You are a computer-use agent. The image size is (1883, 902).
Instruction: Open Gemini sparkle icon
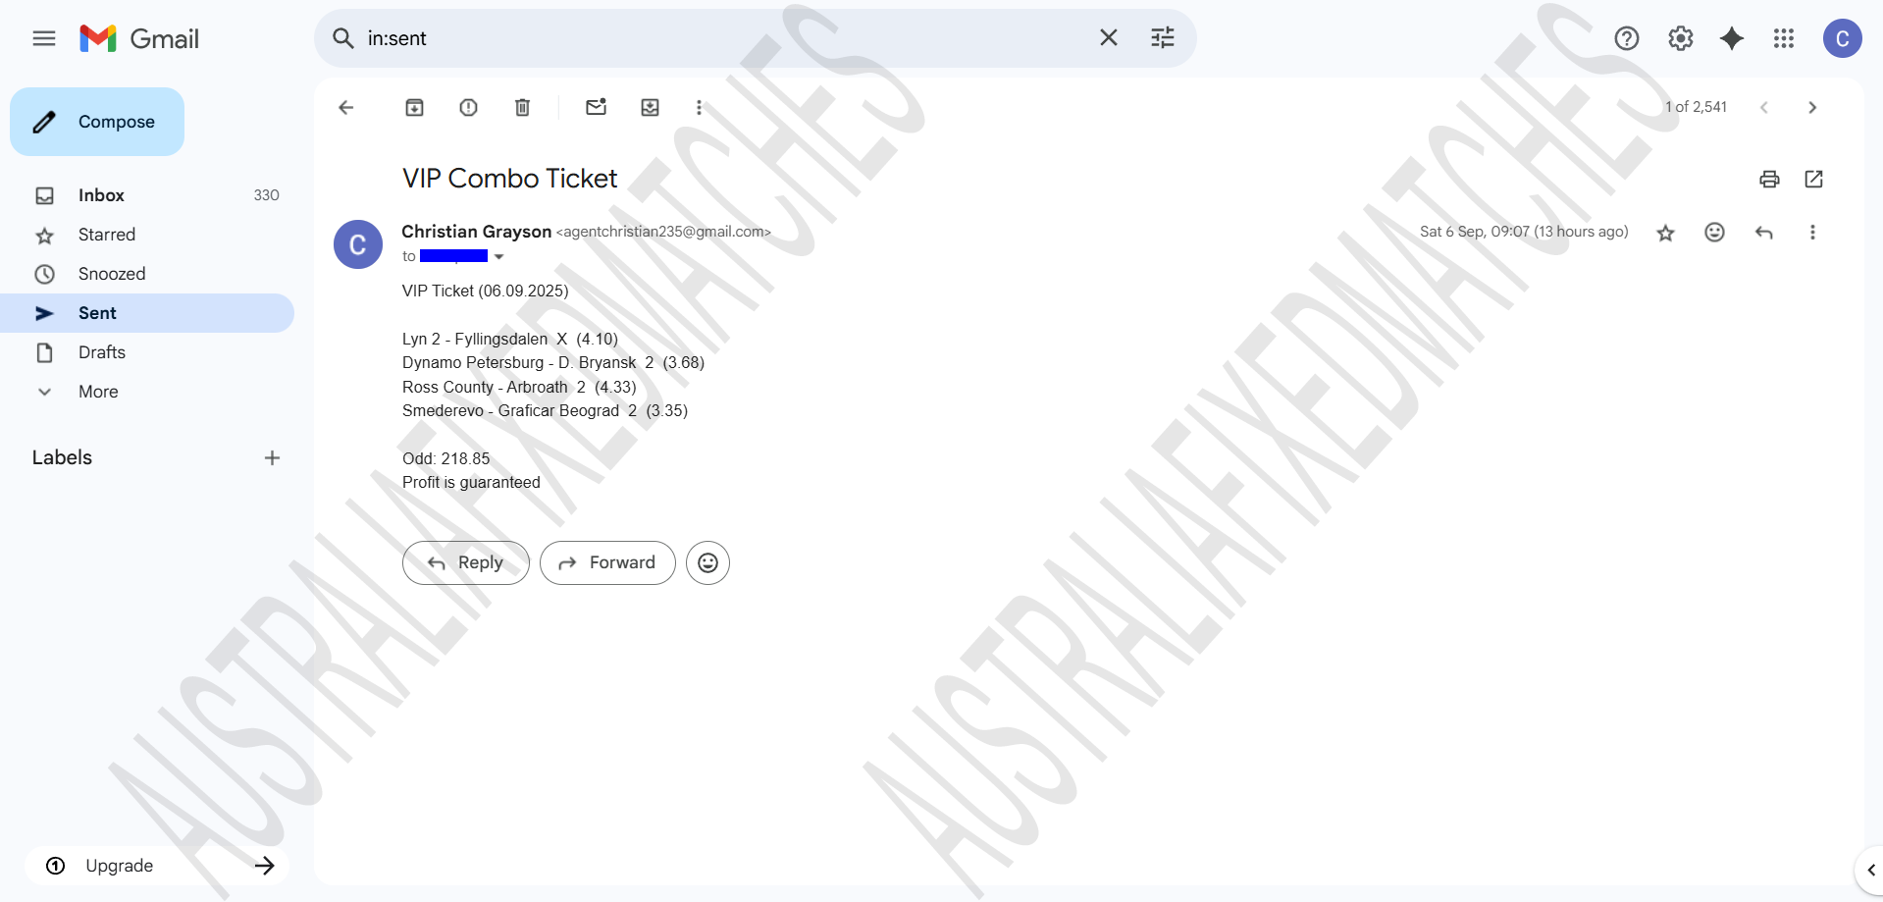point(1732,38)
